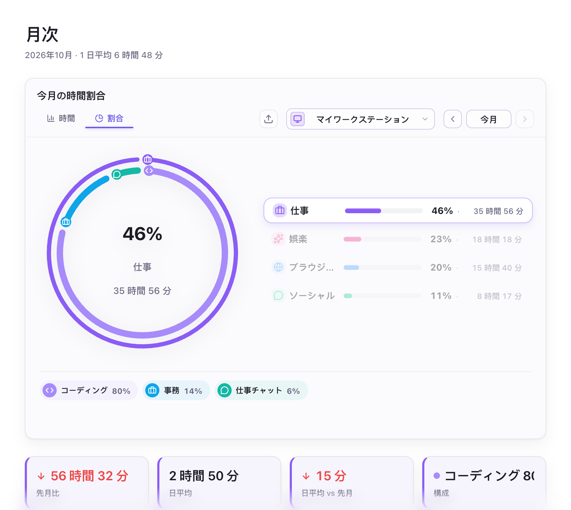The image size is (571, 510).
Task: Click the コーディング 80% chip
Action: pyautogui.click(x=89, y=390)
